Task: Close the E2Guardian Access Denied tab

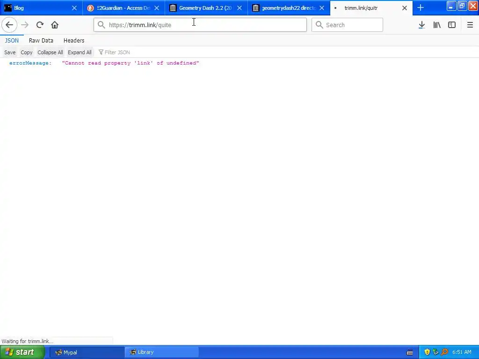Action: click(157, 8)
